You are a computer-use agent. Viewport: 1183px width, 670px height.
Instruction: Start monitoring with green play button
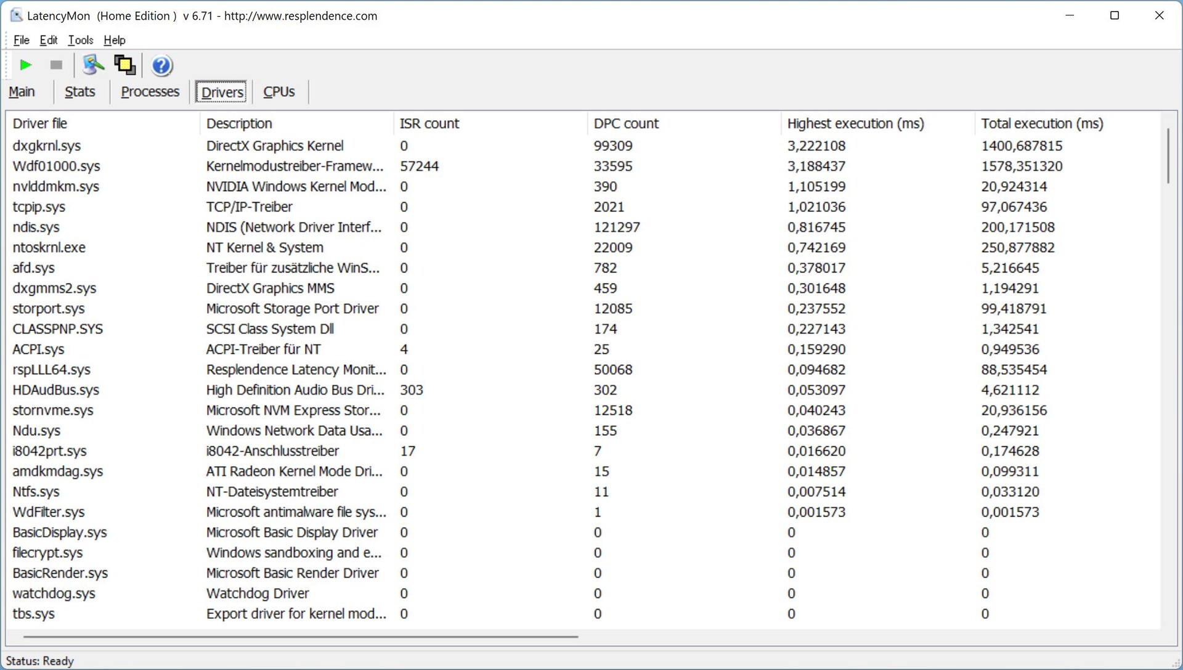tap(25, 65)
